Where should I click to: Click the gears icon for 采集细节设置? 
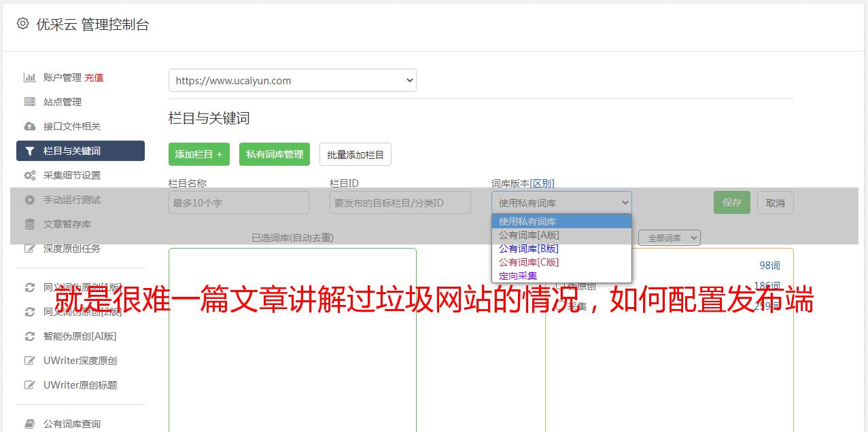[29, 175]
